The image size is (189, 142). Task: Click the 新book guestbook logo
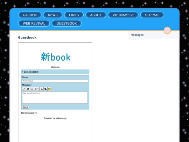tap(56, 57)
